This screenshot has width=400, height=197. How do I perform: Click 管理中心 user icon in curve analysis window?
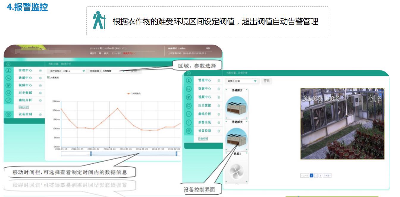pos(9,71)
